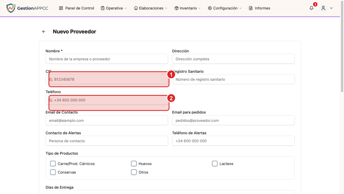344x194 pixels.
Task: Expand the Inventario menu chevron
Action: [x=199, y=8]
